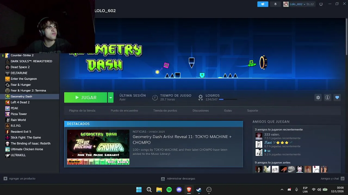Click the Pizza Tower icon
This screenshot has width=348, height=195.
pos(7,114)
